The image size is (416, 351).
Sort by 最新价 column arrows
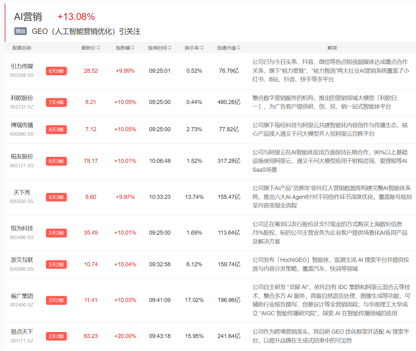coord(98,48)
